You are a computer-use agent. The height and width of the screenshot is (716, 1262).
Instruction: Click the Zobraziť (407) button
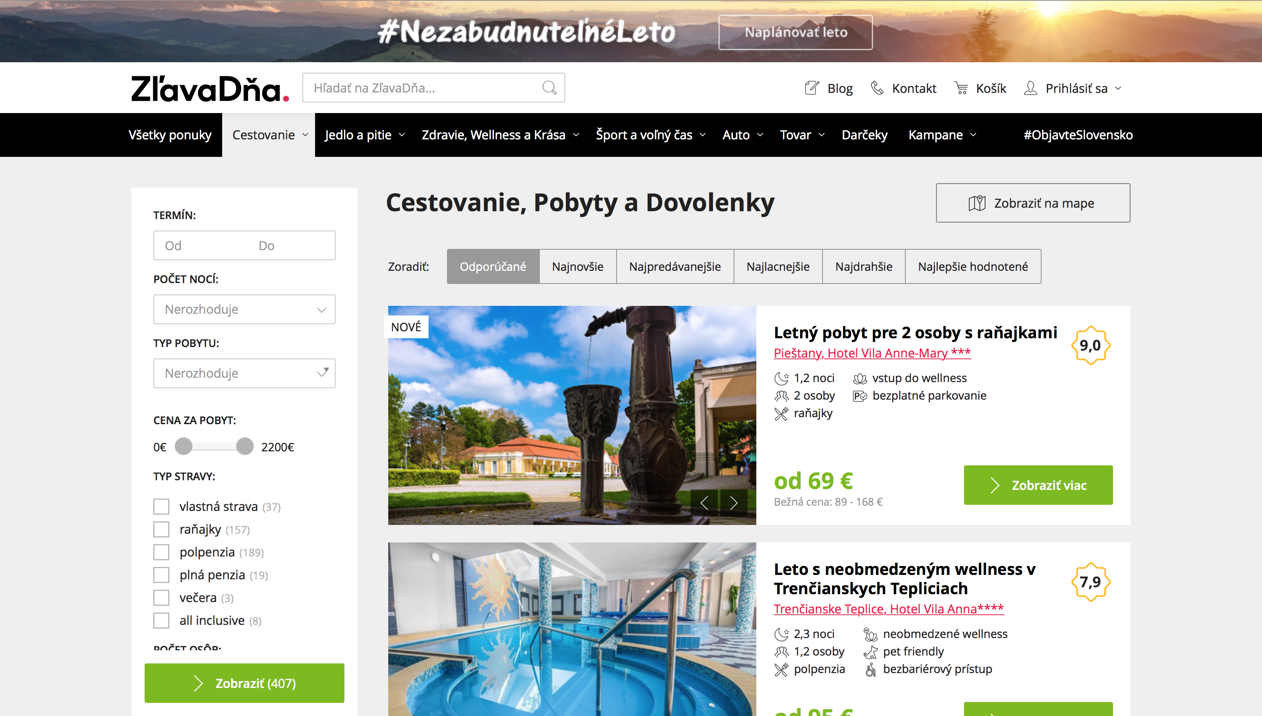(245, 683)
